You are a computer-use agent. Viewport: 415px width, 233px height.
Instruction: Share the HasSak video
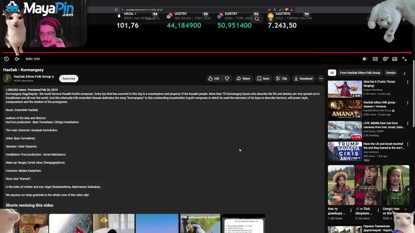click(243, 79)
